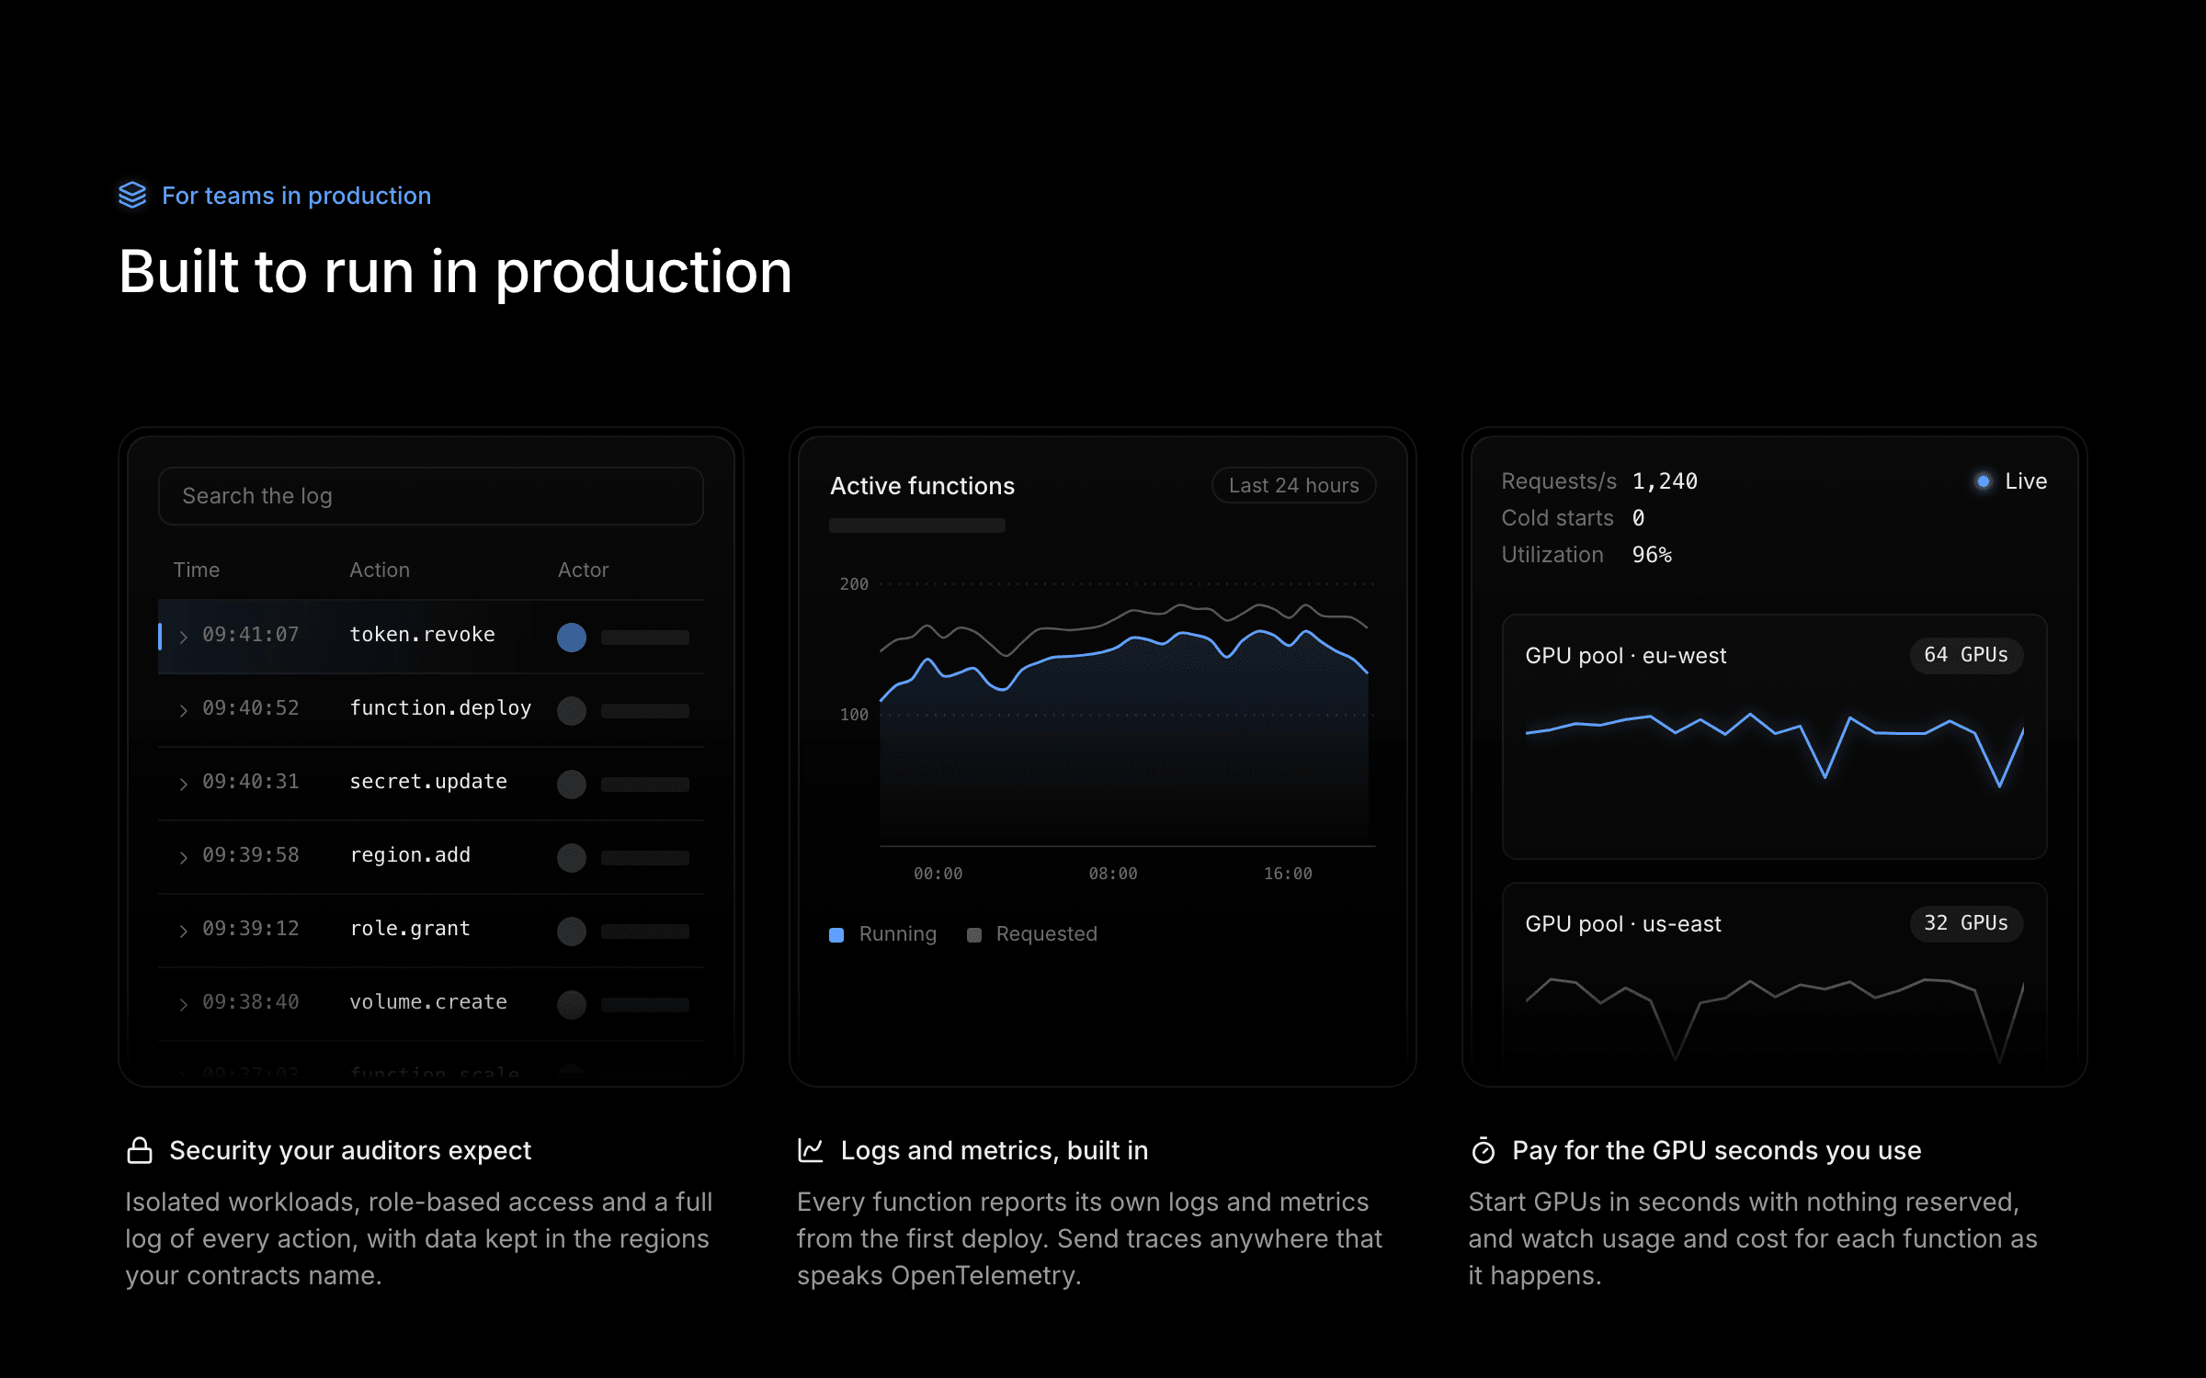Click the blue actor avatar on token.revoke row
2206x1378 pixels.
(x=571, y=637)
